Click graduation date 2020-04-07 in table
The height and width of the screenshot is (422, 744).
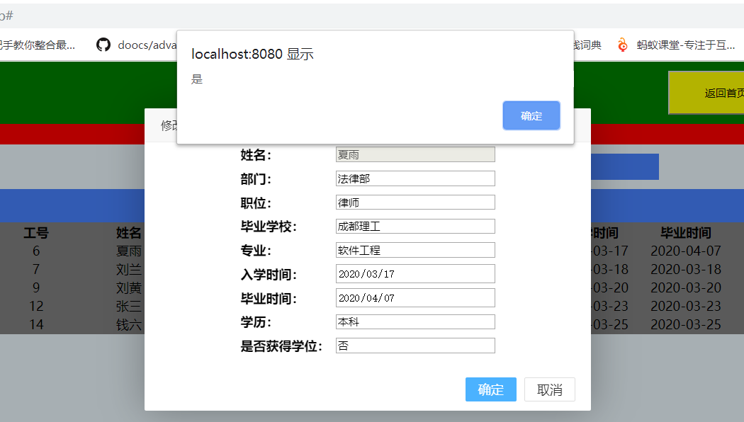coord(686,251)
